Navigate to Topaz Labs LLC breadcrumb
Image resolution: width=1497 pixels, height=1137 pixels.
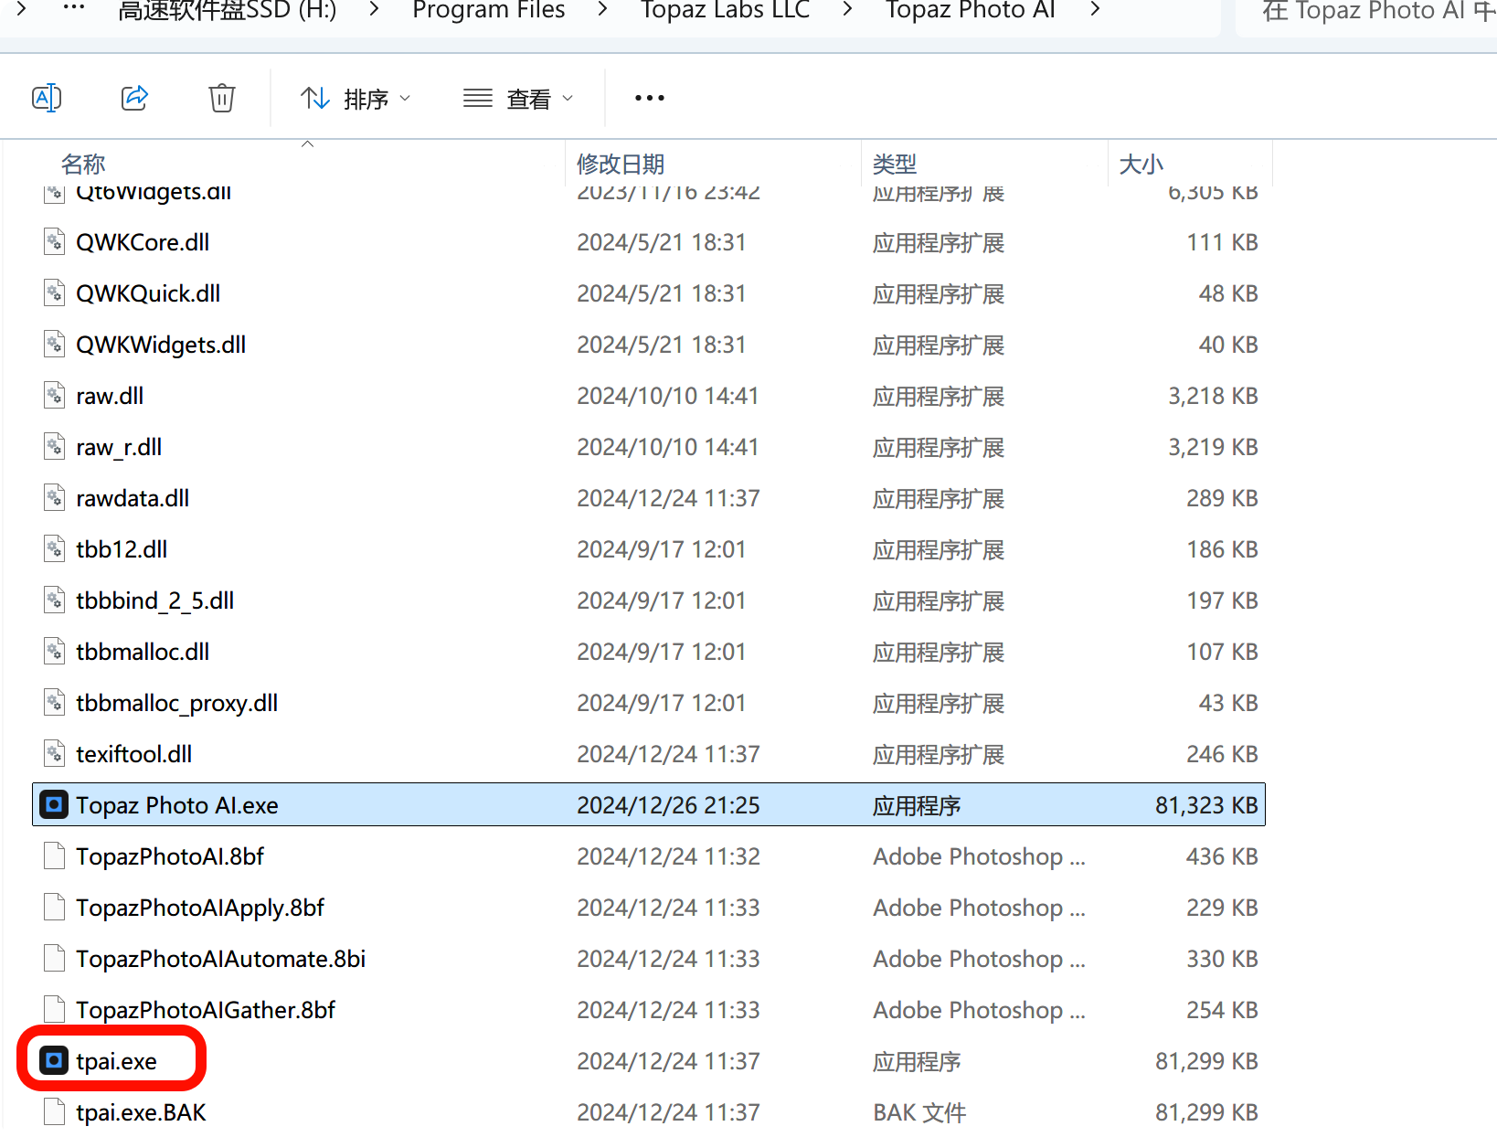726,10
